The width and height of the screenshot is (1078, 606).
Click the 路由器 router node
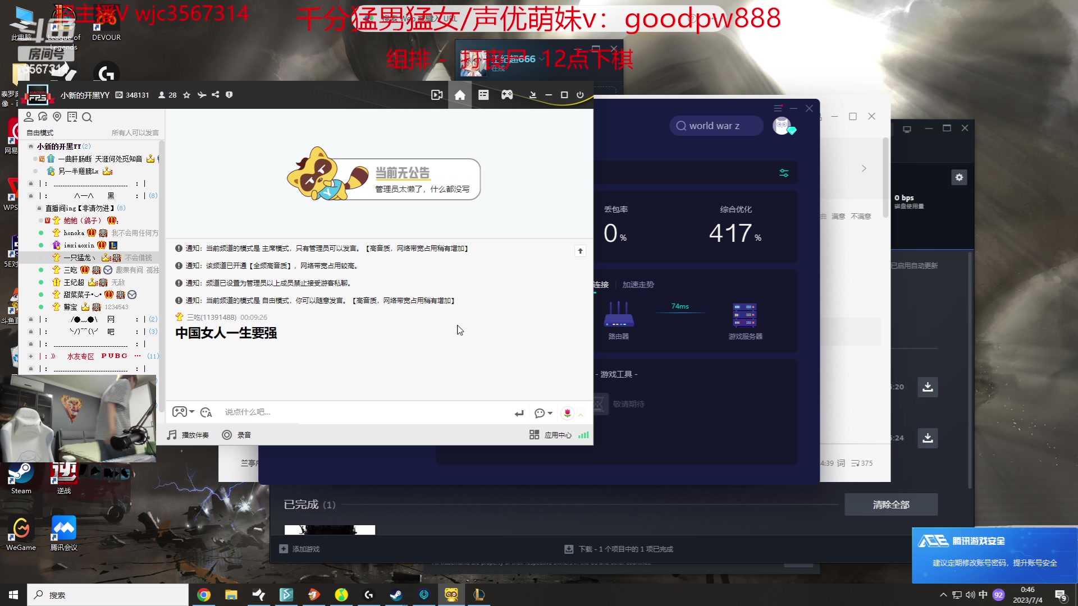(x=619, y=320)
